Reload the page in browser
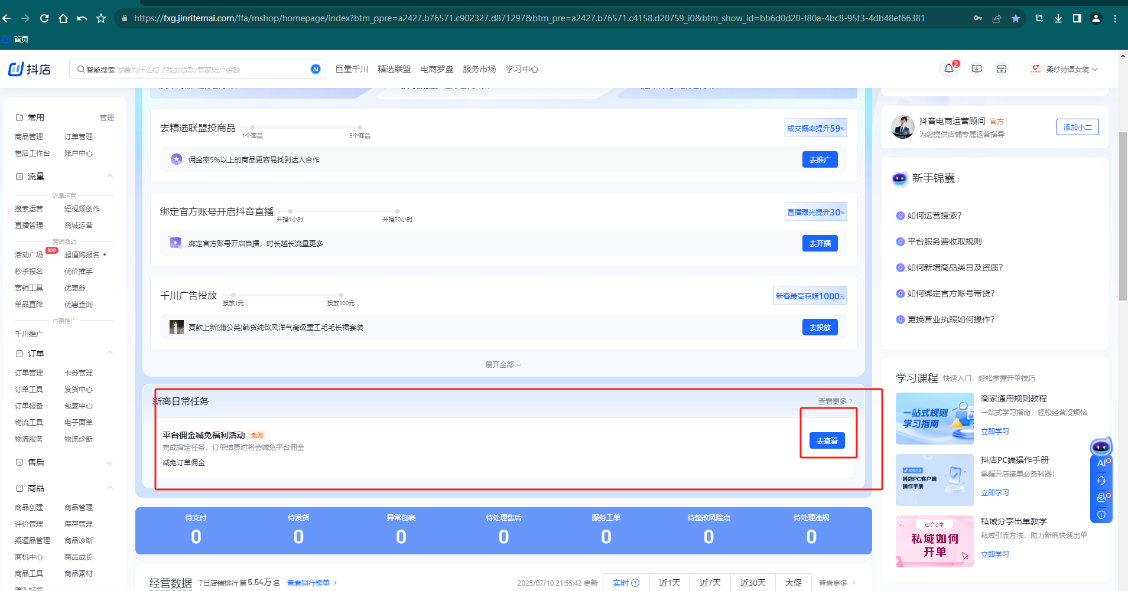The height and width of the screenshot is (591, 1128). [x=44, y=18]
